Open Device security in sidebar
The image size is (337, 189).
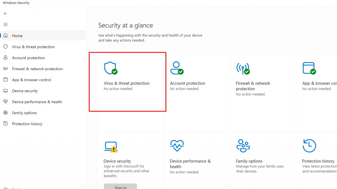[x=43, y=91]
